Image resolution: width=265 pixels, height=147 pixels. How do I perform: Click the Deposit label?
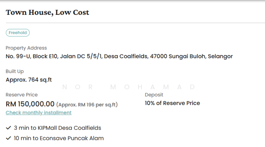pyautogui.click(x=154, y=95)
